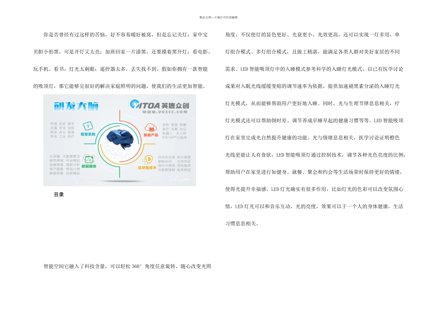
Task: Click the line starting 灯光模式还可以帮助倒时差
Action: [314, 120]
